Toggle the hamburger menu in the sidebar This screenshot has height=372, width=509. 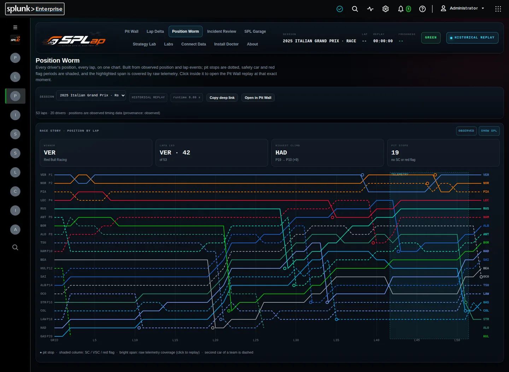point(15,27)
